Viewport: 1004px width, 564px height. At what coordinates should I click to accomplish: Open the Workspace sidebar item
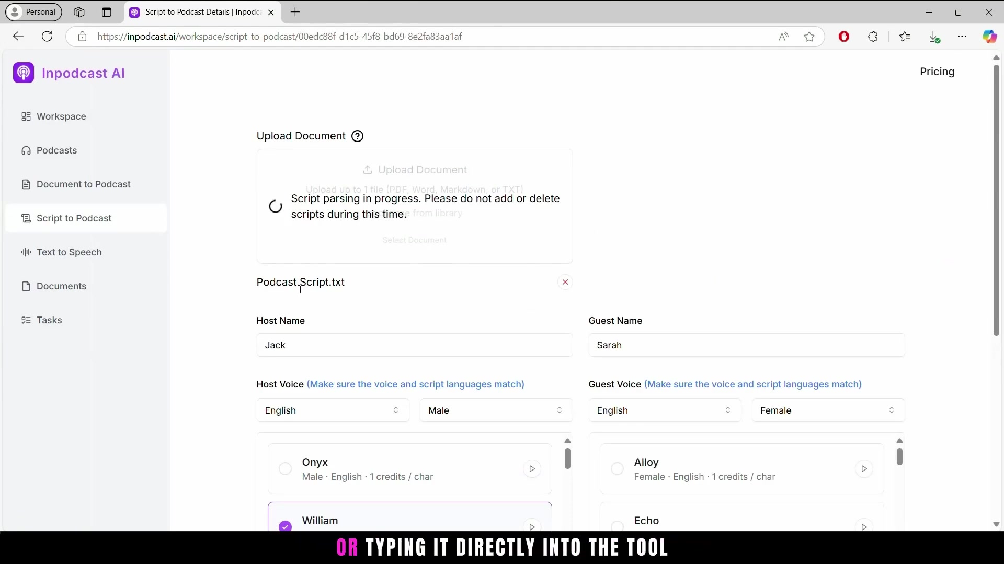coord(86,116)
